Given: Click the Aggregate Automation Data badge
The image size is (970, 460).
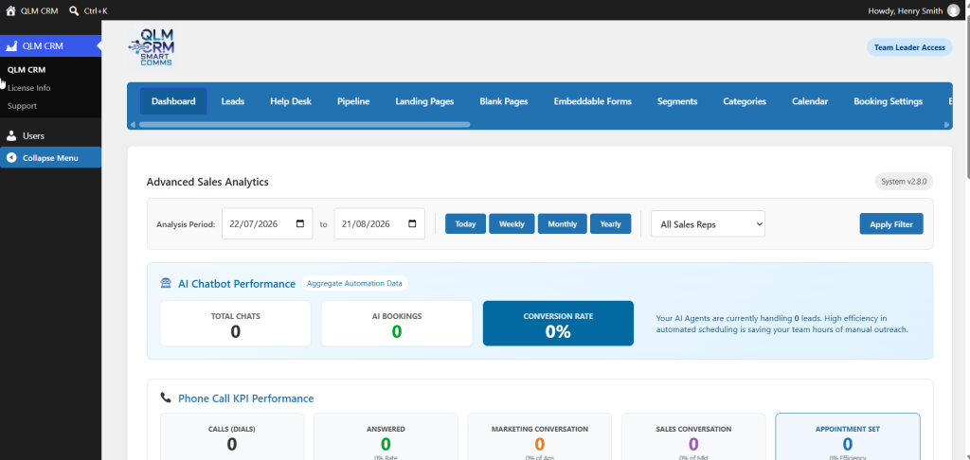Looking at the screenshot, I should point(354,283).
